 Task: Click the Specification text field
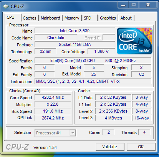[x=93, y=61]
